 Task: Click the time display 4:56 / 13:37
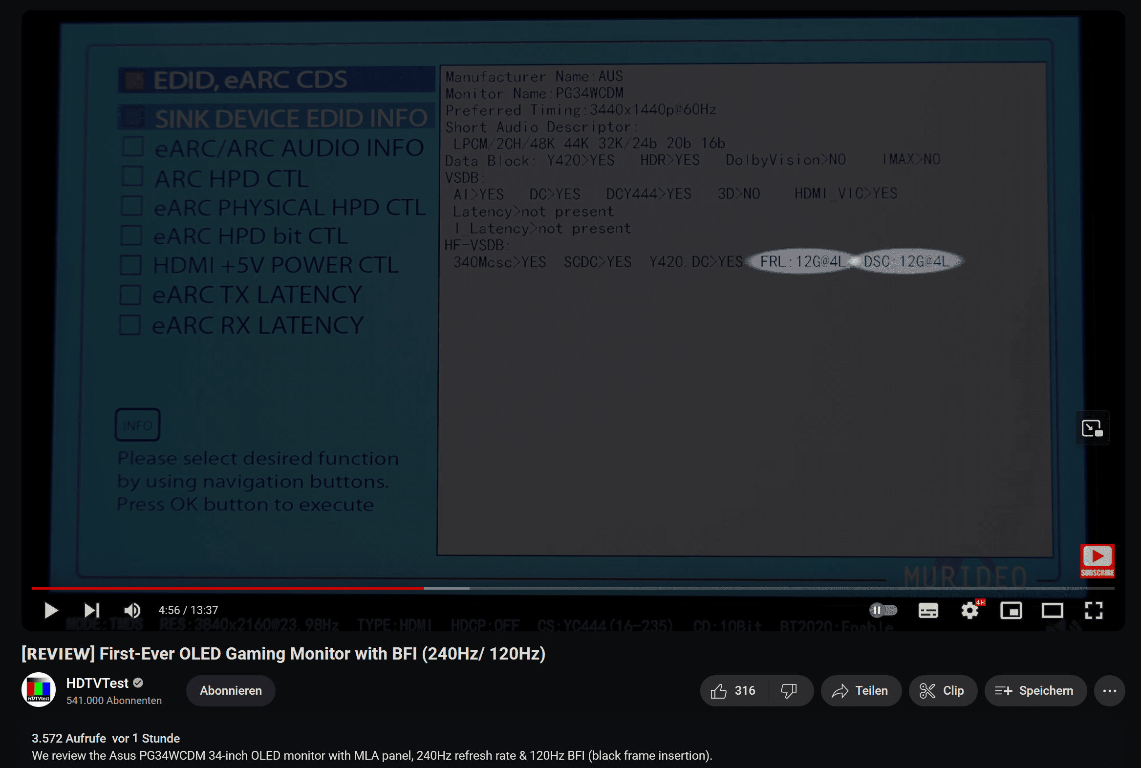point(188,610)
